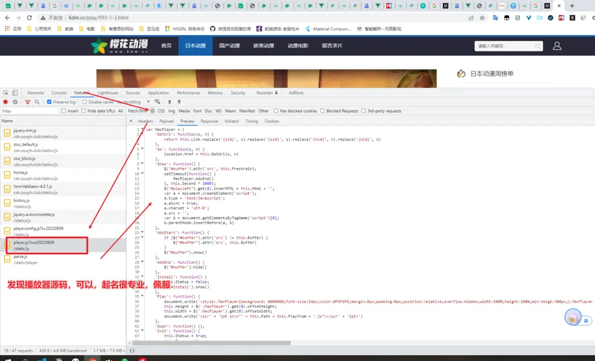Viewport: 595px width, 361px height.
Task: Open the Windows Start button
Action: [x=8, y=359]
